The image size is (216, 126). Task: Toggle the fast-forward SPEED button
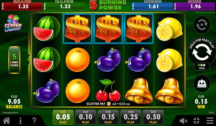point(202,66)
